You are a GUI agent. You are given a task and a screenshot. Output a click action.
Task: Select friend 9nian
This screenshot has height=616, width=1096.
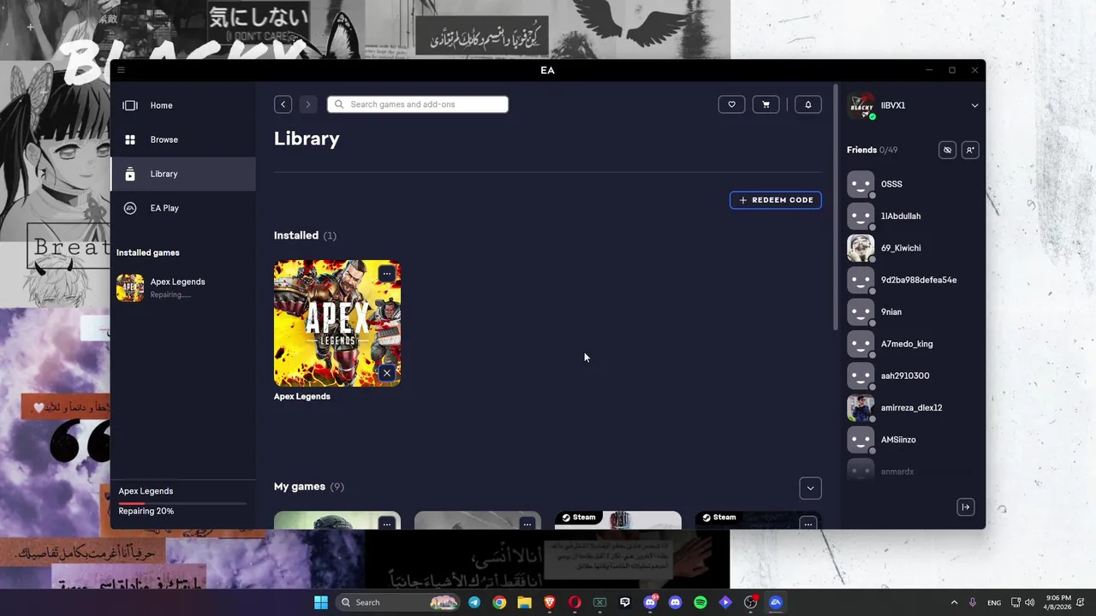tap(913, 311)
